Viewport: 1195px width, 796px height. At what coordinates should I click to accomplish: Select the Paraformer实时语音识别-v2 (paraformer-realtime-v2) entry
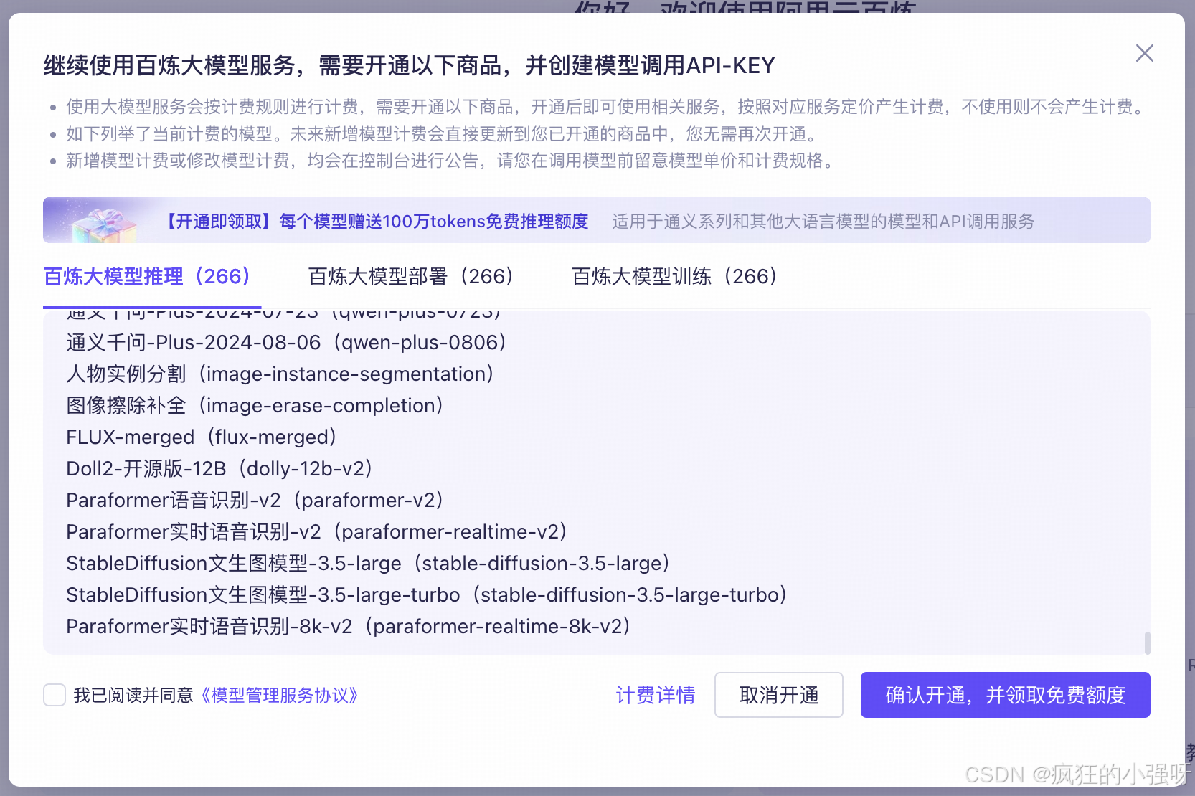point(318,531)
